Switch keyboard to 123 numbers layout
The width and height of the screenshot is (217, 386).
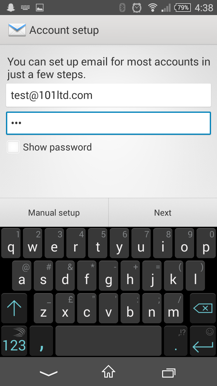tap(14, 341)
